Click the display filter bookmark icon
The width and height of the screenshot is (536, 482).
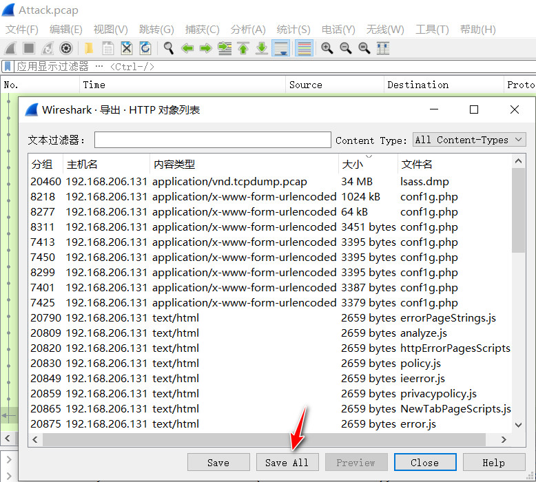click(8, 66)
